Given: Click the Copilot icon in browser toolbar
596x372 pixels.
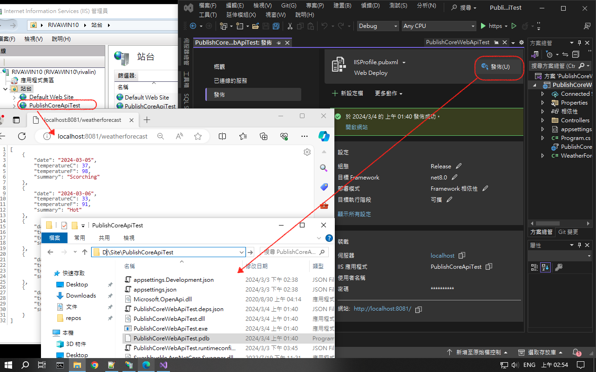Looking at the screenshot, I should (325, 136).
